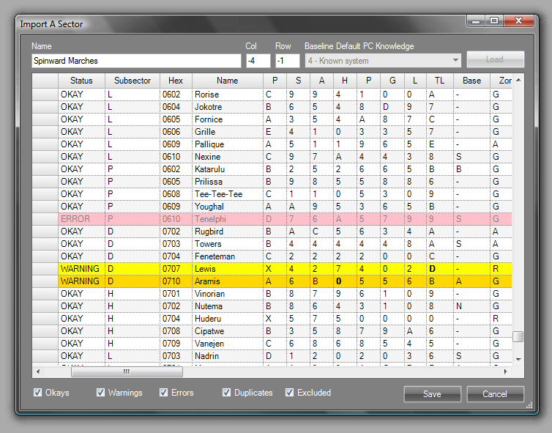This screenshot has height=433, width=552.
Task: Click the Col value input field
Action: (258, 61)
